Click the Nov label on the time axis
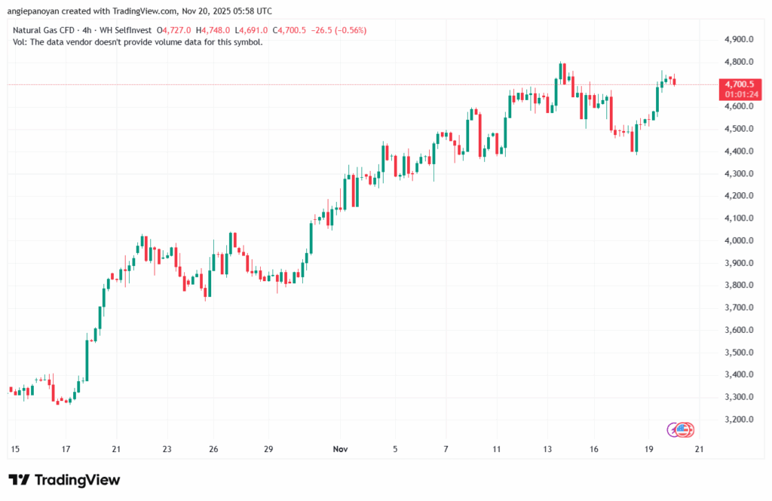 click(x=340, y=448)
